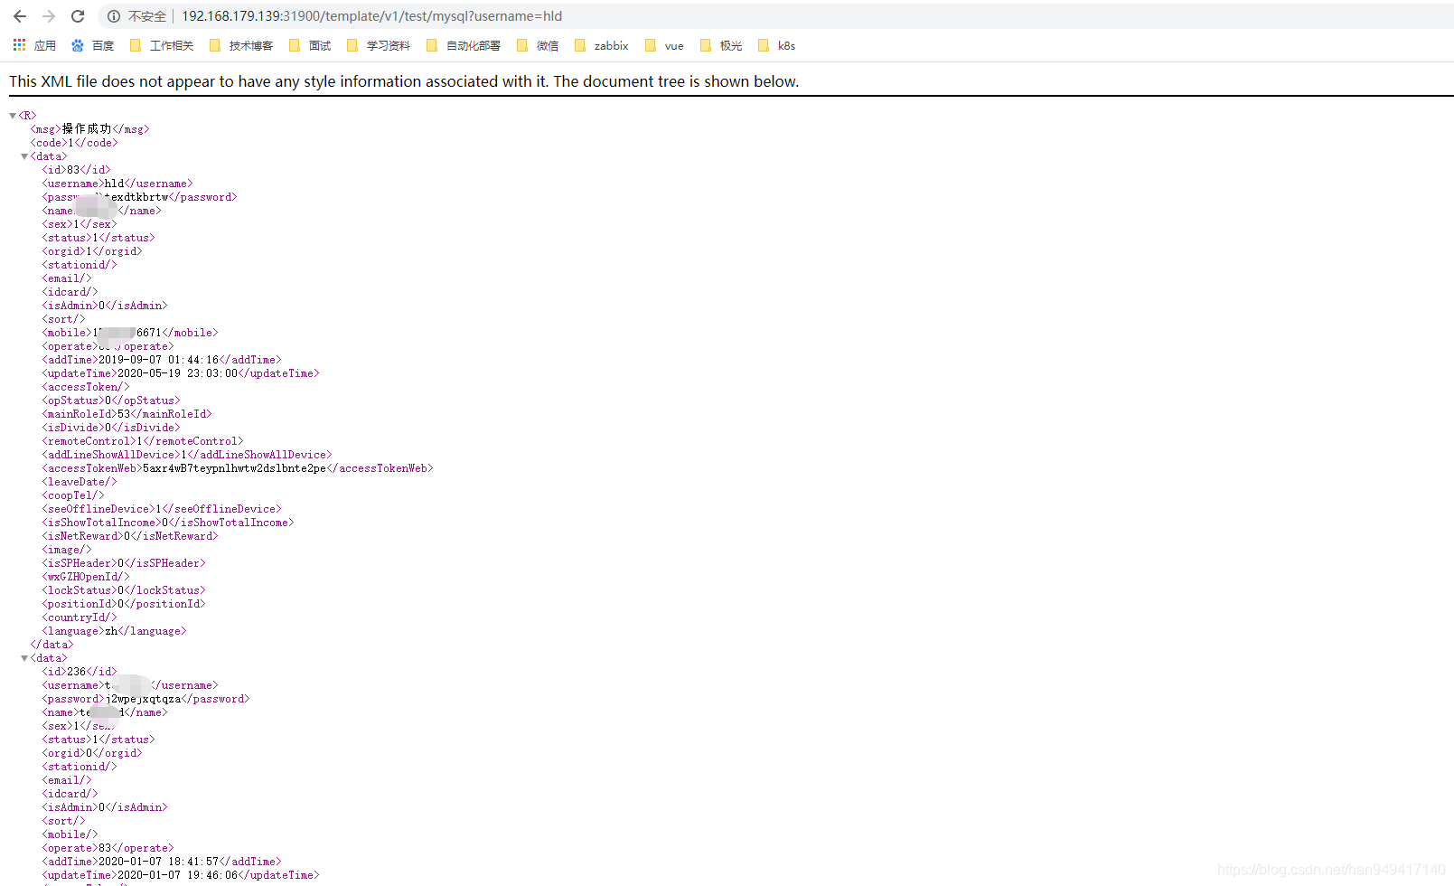Viewport: 1454px width, 886px height.
Task: Click the id 236 line
Action: pos(80,672)
